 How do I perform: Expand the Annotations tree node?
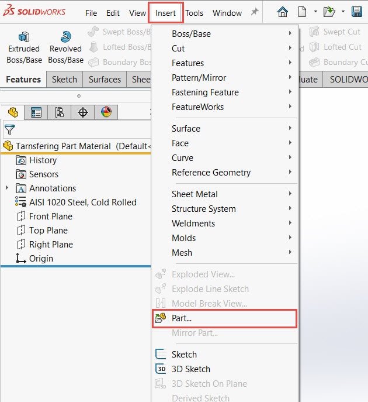7,188
